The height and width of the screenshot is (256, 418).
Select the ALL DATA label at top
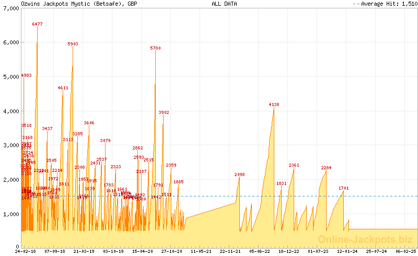224,4
